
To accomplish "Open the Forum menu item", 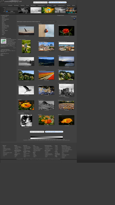I will (28, 6).
